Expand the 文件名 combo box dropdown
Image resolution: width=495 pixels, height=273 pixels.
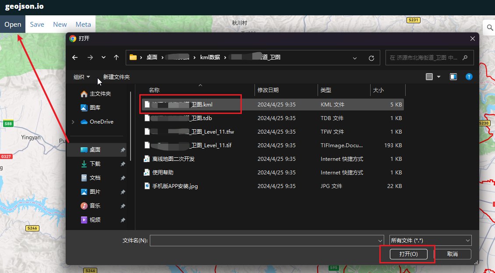coord(380,241)
